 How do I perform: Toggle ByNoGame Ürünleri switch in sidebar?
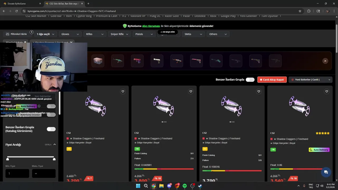coord(51,115)
